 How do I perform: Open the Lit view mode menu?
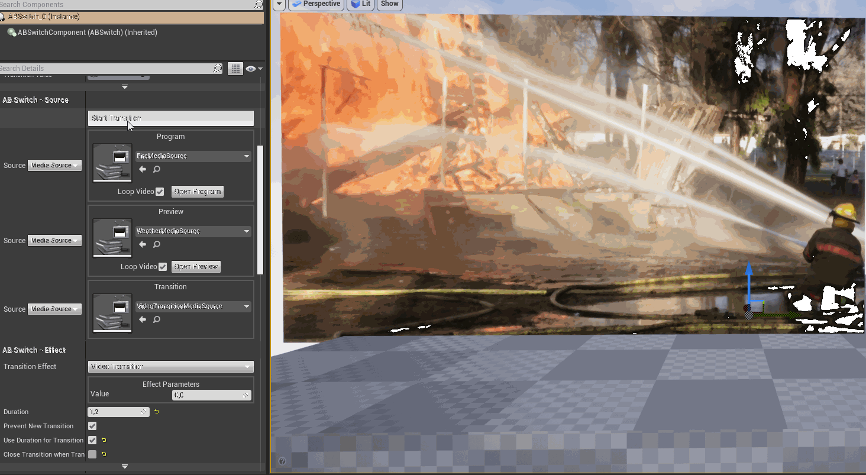pyautogui.click(x=361, y=4)
